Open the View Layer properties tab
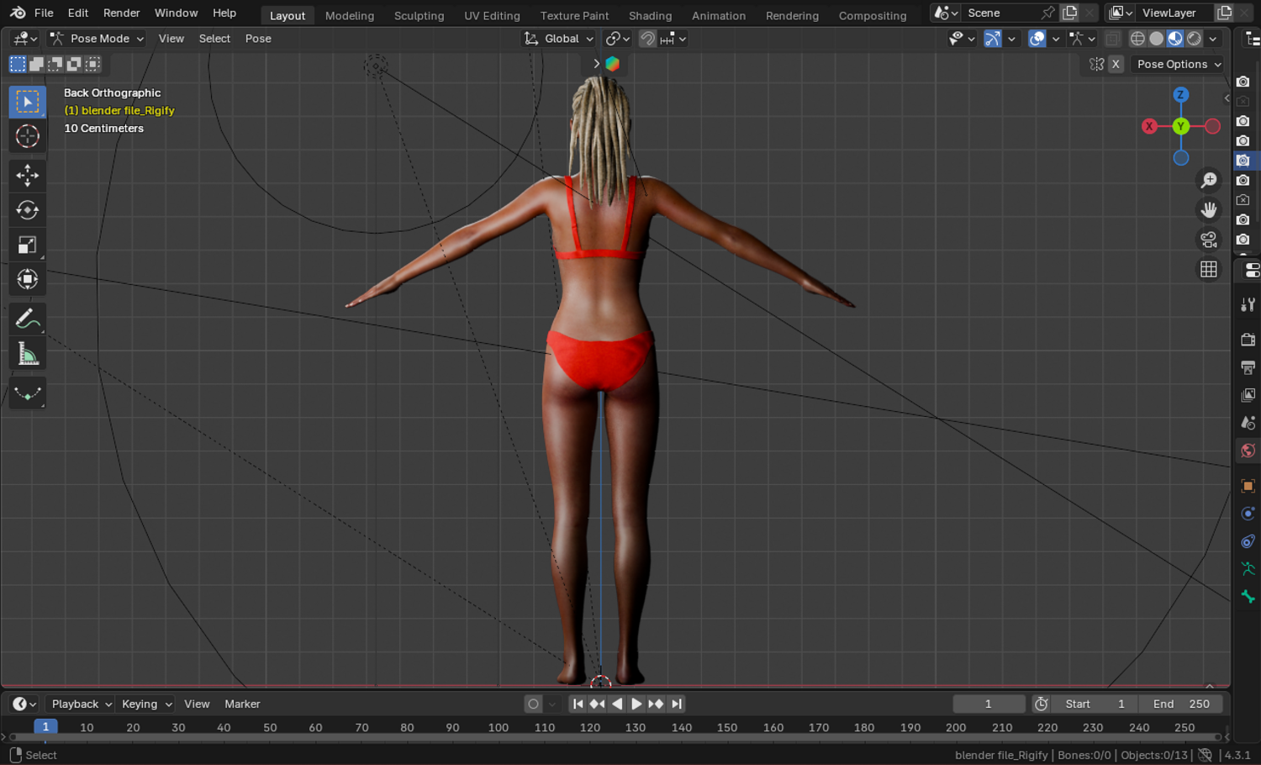The width and height of the screenshot is (1261, 765). [x=1248, y=395]
